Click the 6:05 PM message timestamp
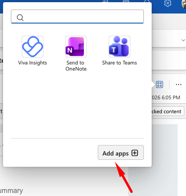This screenshot has width=186, height=196. coord(166,98)
